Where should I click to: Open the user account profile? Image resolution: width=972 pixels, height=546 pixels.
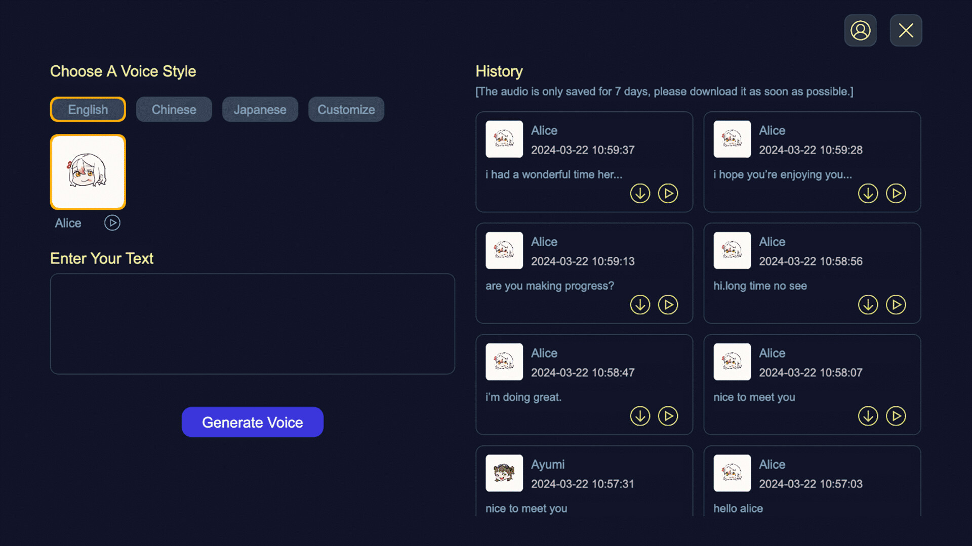pos(860,30)
